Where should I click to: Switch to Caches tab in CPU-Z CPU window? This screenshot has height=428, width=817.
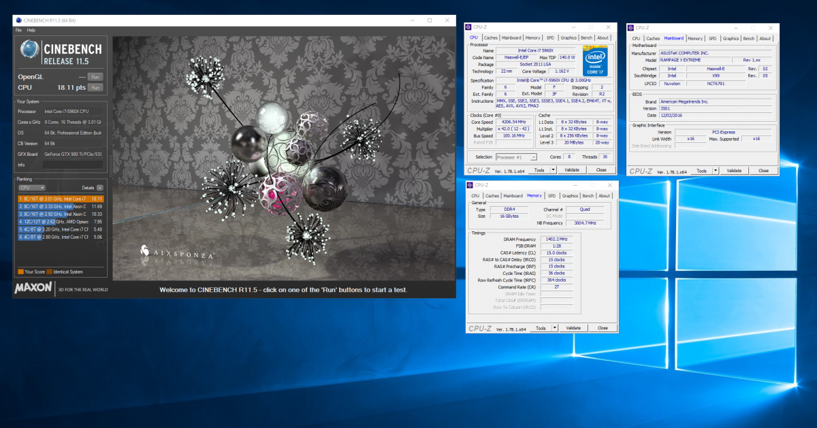[491, 38]
